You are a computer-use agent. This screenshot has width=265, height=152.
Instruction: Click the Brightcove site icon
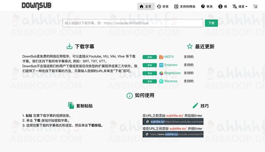pos(161,73)
